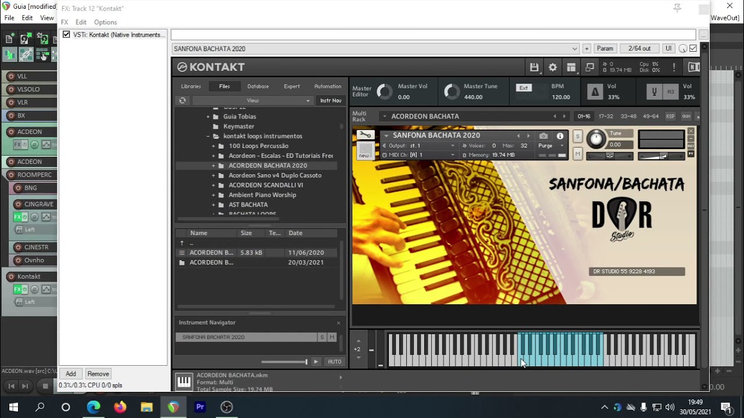Switch to the Automation tab

[x=328, y=87]
